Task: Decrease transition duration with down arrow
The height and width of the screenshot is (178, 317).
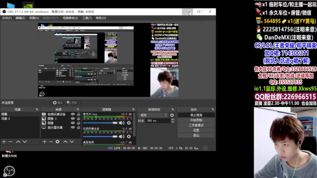Action: (x=173, y=122)
